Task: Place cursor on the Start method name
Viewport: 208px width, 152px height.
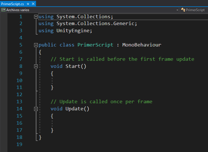Action: click(73, 66)
